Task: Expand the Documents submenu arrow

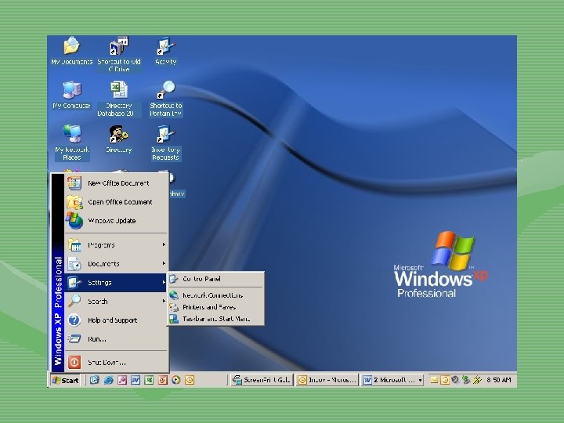Action: (164, 264)
